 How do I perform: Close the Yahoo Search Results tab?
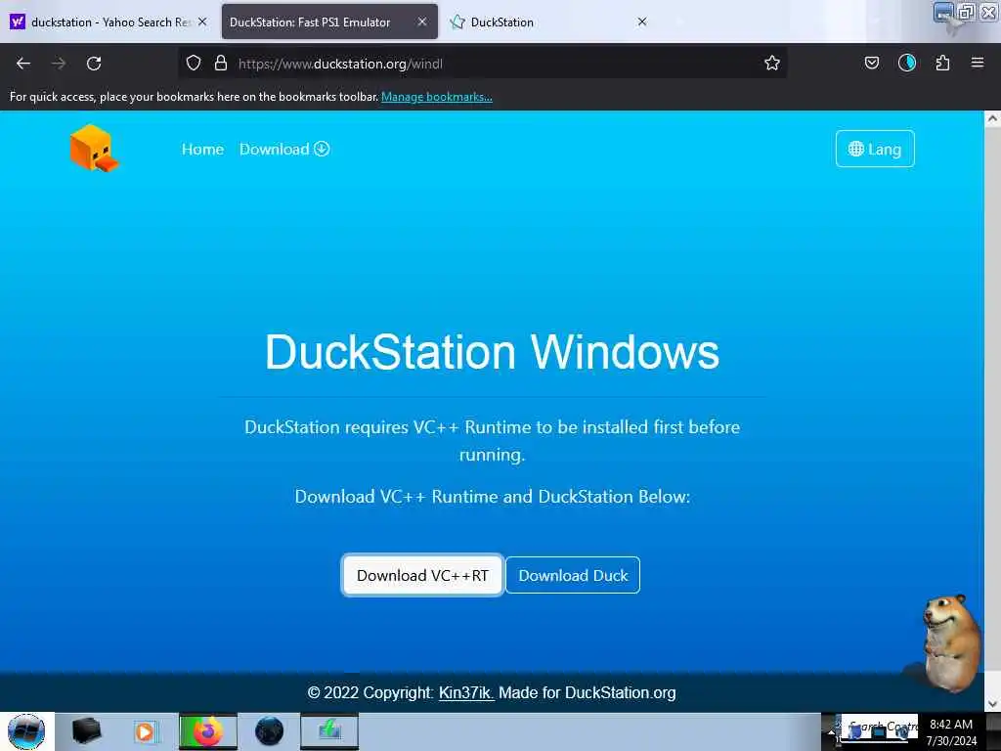(x=202, y=22)
